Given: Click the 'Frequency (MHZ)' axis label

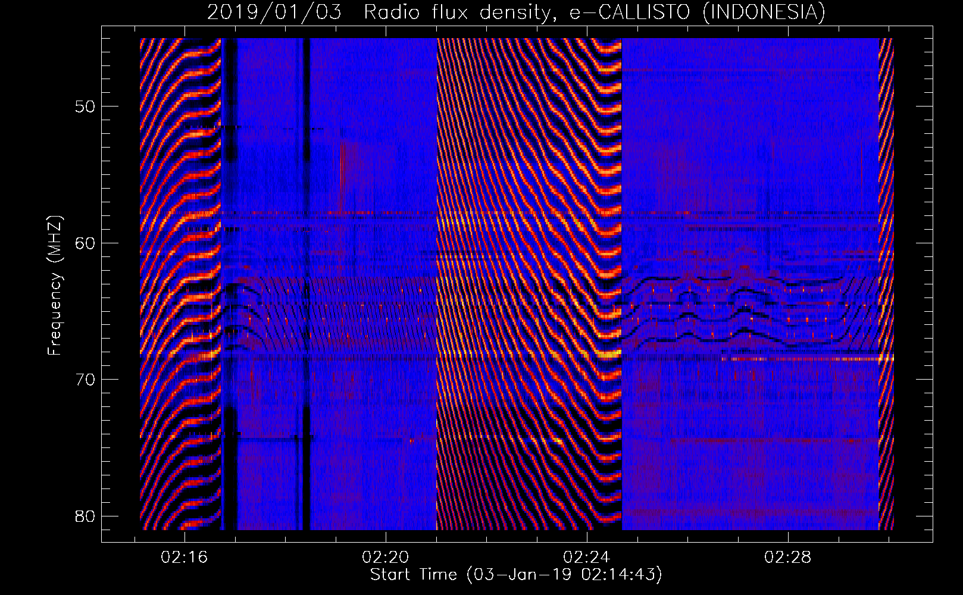Looking at the screenshot, I should pos(55,286).
